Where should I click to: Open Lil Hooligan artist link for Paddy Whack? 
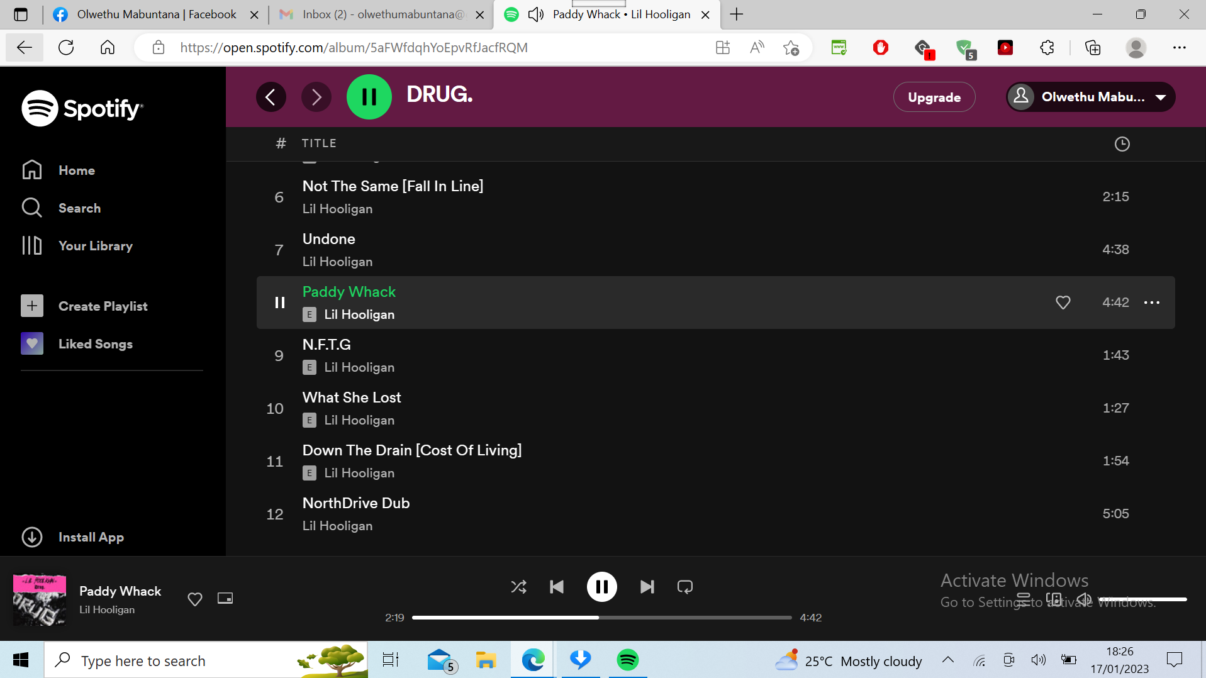click(x=359, y=314)
